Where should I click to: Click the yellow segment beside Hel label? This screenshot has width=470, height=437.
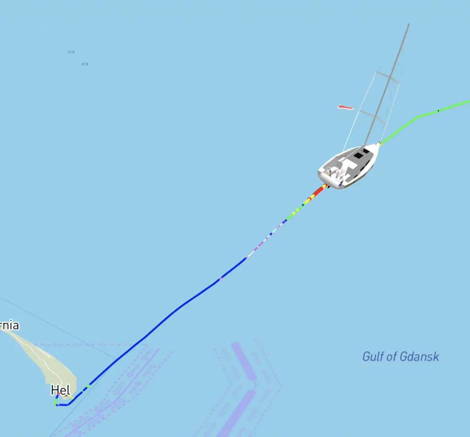tap(71, 397)
